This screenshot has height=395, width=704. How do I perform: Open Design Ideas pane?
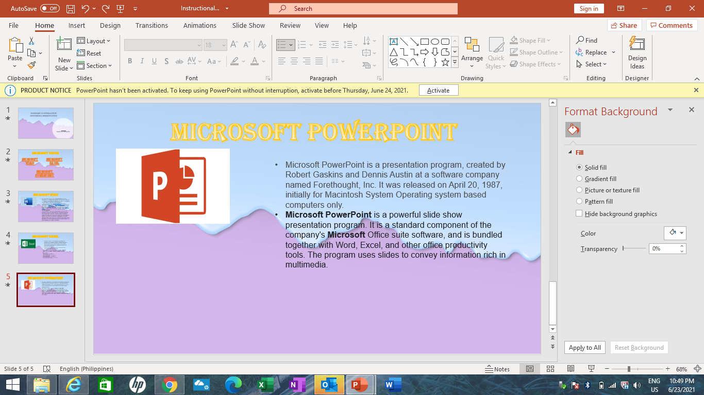[637, 53]
